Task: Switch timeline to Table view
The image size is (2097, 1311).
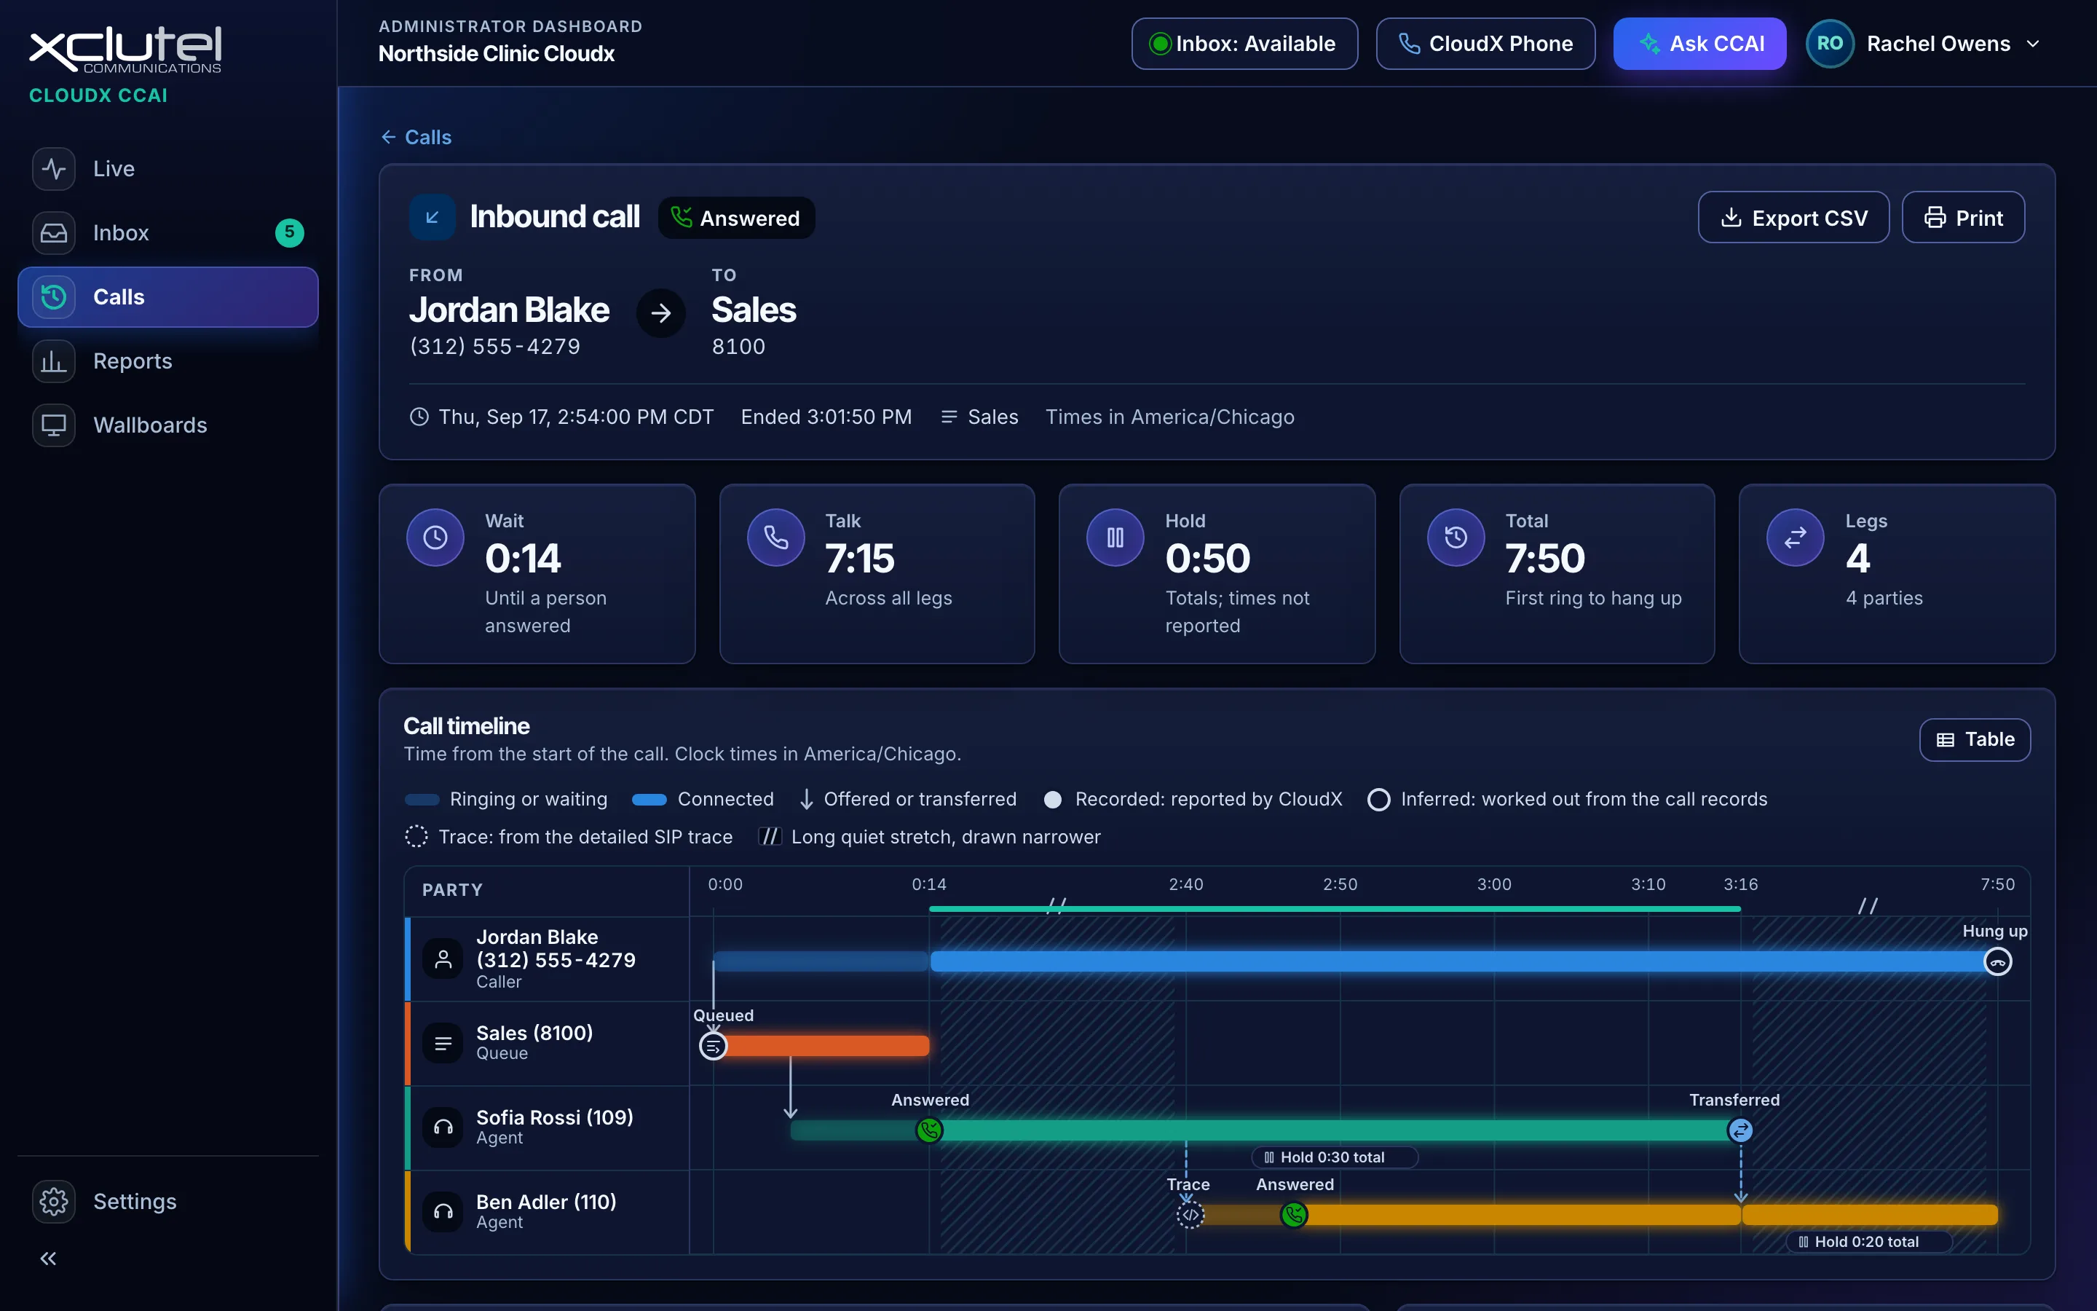Action: (1975, 739)
